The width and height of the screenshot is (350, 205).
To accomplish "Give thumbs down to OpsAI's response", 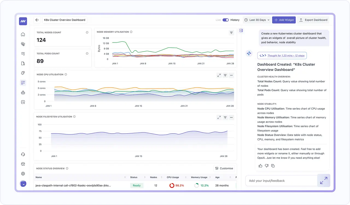I will click(x=267, y=165).
